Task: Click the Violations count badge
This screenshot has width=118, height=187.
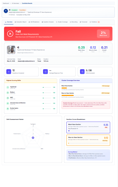Action: 99,22
